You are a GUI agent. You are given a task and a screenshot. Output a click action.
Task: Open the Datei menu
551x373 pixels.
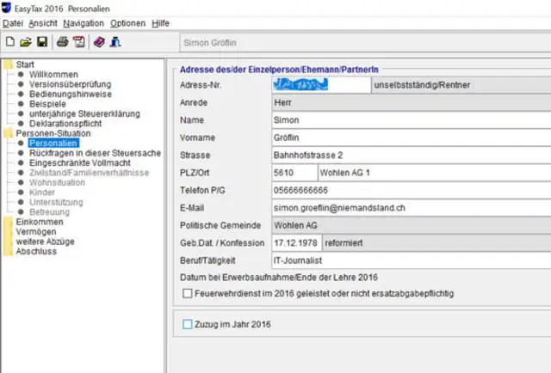point(13,22)
